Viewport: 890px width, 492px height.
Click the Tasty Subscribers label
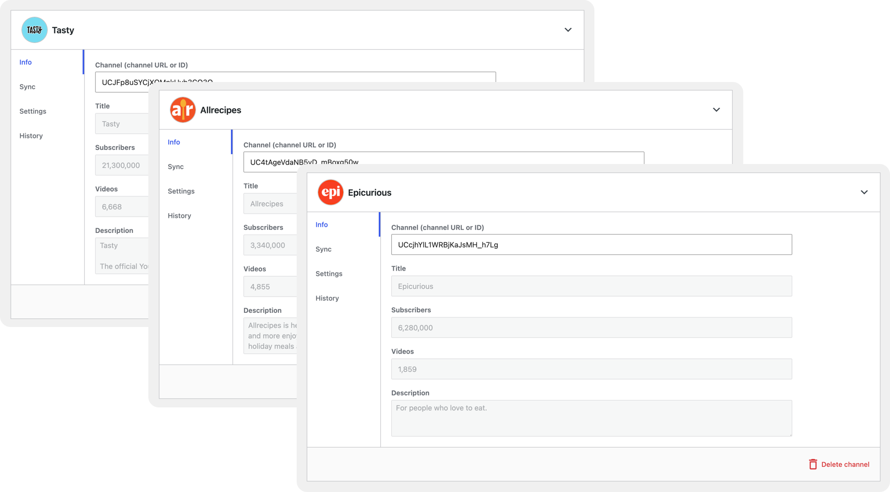point(115,147)
